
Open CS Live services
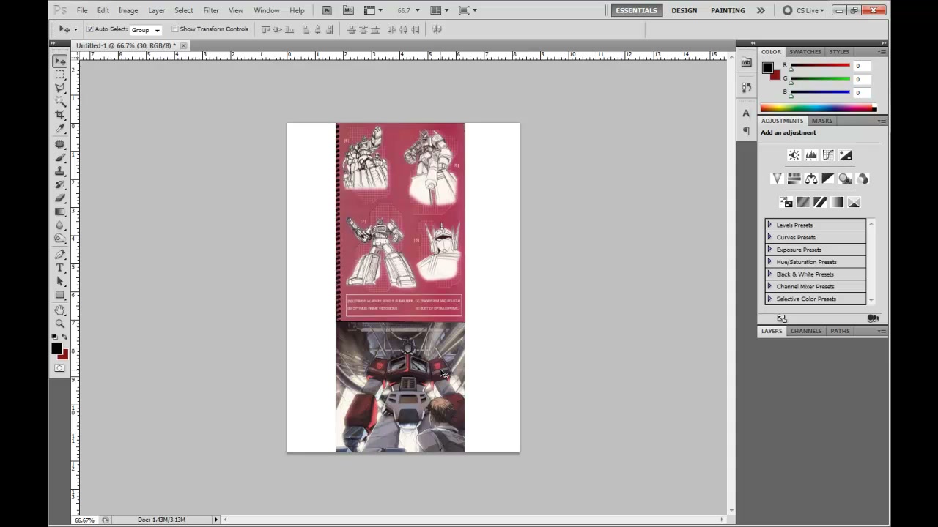click(x=803, y=10)
